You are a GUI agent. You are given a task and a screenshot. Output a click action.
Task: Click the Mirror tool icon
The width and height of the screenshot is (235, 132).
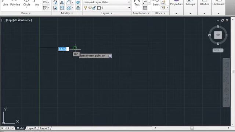[x=62, y=2]
